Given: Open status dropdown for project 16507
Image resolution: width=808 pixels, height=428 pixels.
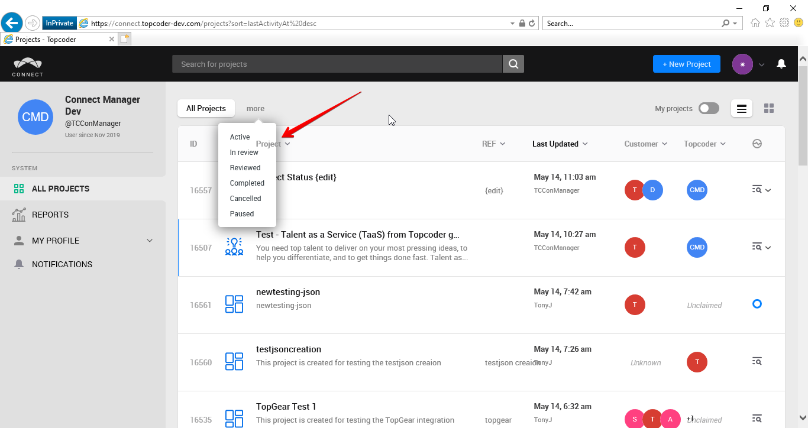Looking at the screenshot, I should tap(768, 248).
